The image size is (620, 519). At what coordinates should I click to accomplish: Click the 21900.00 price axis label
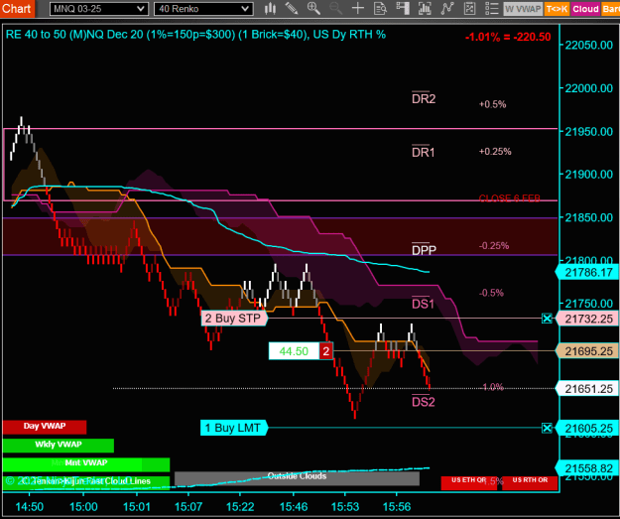pyautogui.click(x=589, y=174)
